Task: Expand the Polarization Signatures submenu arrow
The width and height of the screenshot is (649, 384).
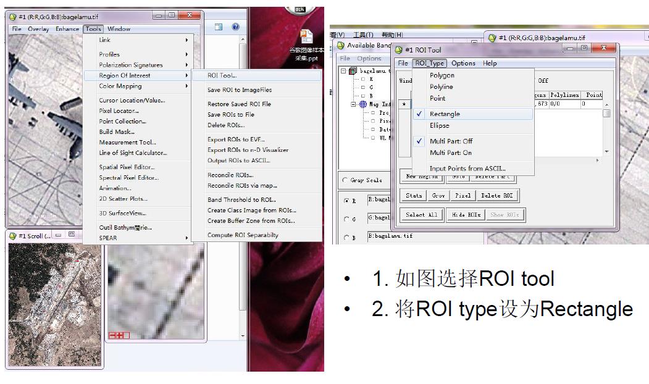Action: pos(186,65)
